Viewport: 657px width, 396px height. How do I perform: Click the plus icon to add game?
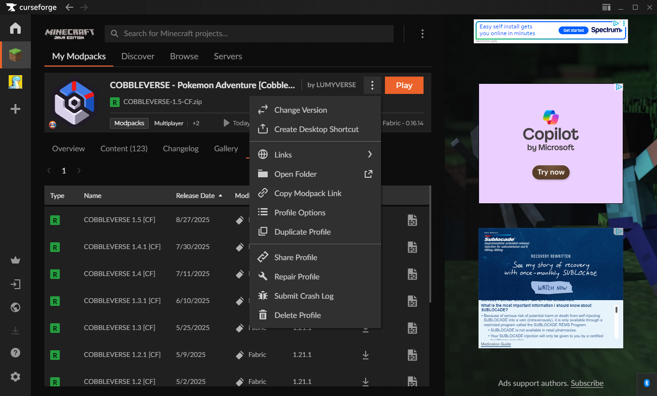click(15, 109)
